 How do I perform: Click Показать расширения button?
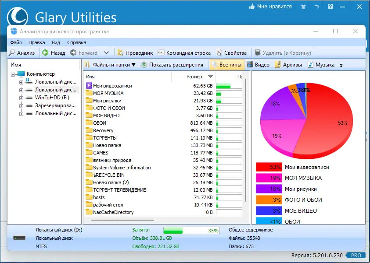click(172, 65)
